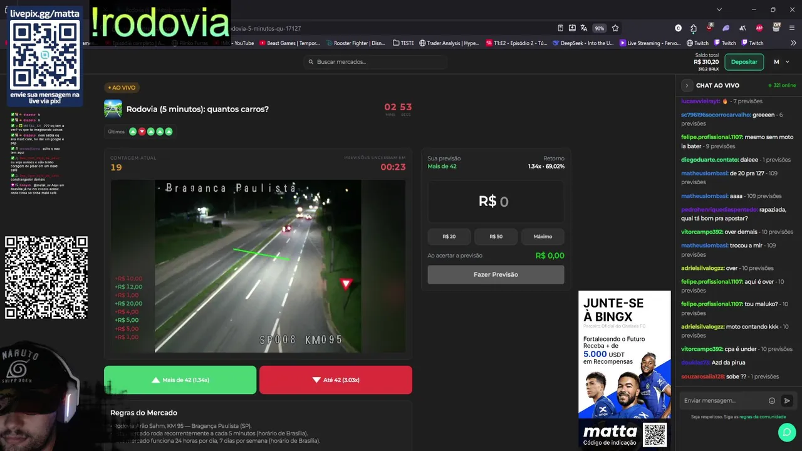Click the Regras do Mercado heading
Screen dimensions: 802x451
(x=143, y=413)
